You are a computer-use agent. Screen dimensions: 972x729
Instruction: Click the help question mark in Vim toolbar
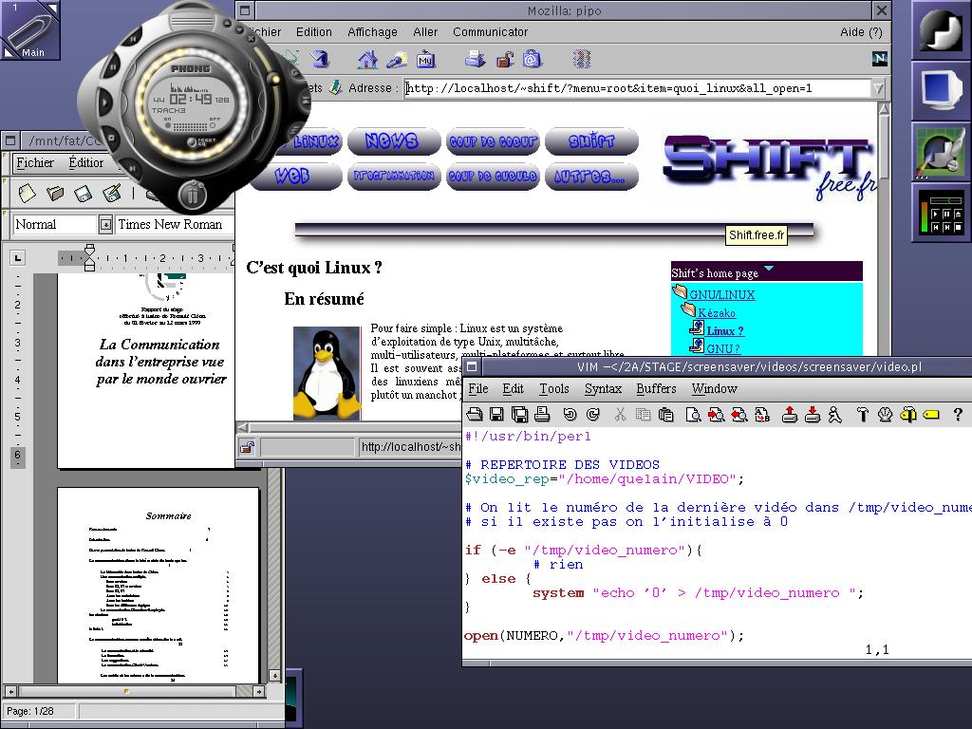click(957, 414)
